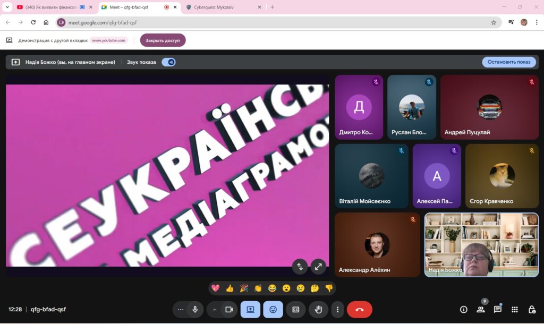Open host controls lock icon
This screenshot has height=324, width=544.
(531, 310)
